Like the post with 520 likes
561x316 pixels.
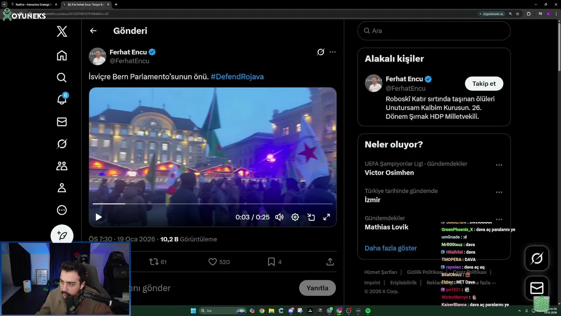pyautogui.click(x=219, y=262)
